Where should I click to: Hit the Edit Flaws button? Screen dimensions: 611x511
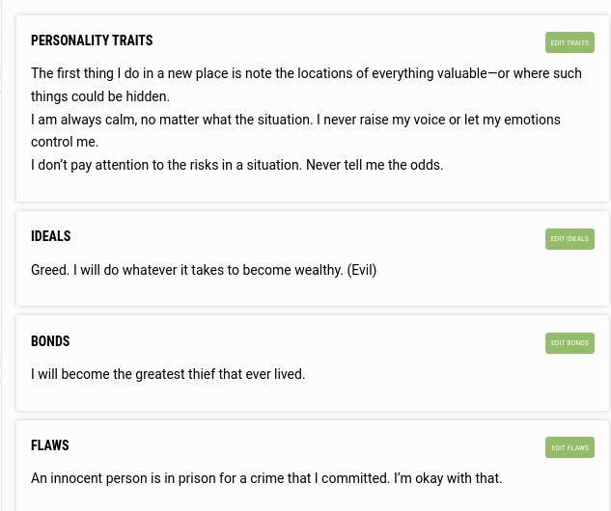[569, 447]
